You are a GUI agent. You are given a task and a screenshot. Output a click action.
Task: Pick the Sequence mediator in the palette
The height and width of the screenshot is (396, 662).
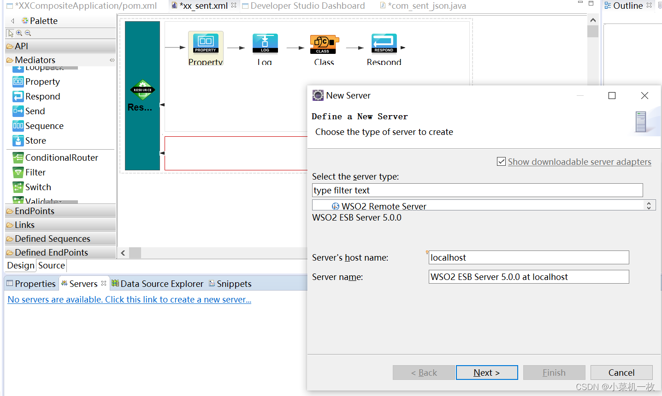[38, 126]
